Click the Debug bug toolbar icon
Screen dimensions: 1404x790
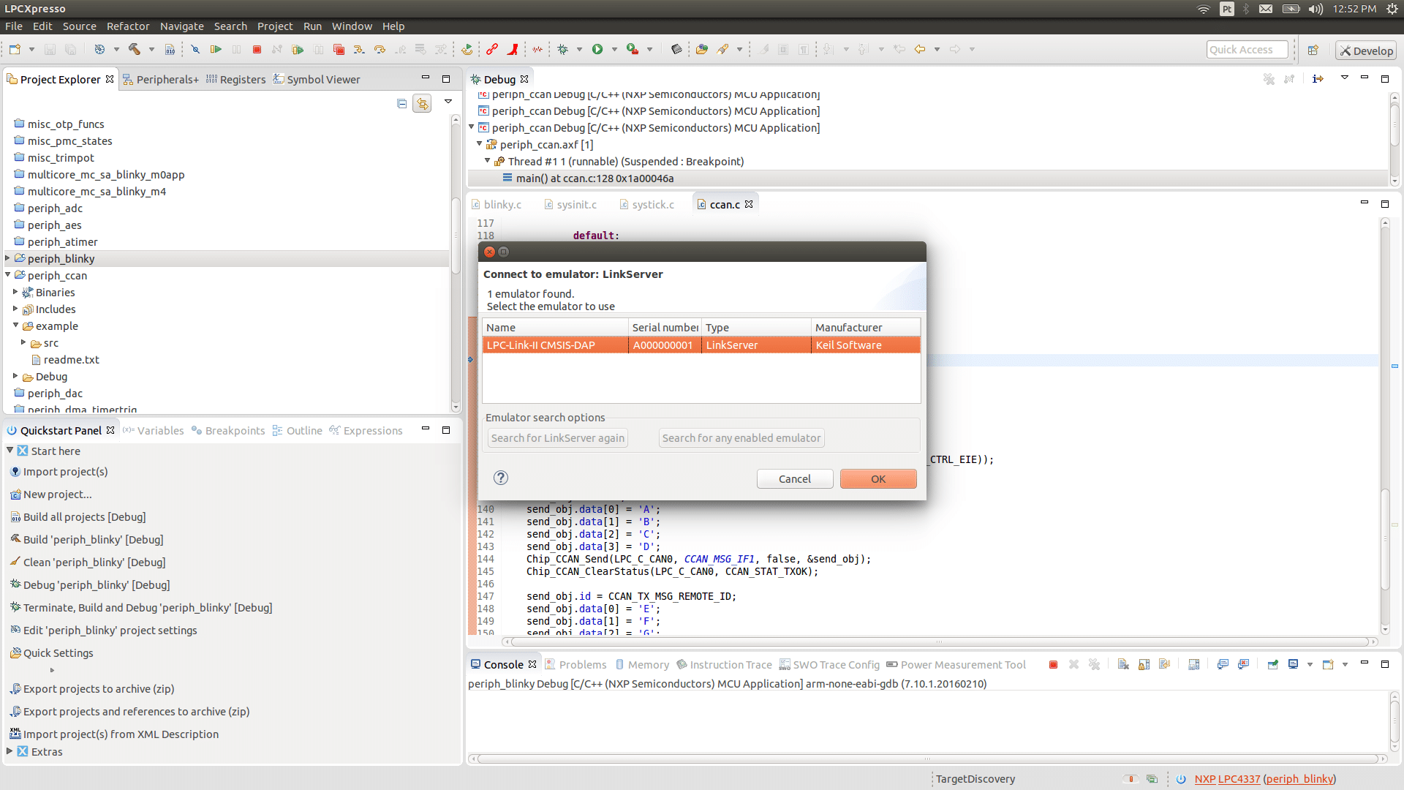pyautogui.click(x=562, y=50)
